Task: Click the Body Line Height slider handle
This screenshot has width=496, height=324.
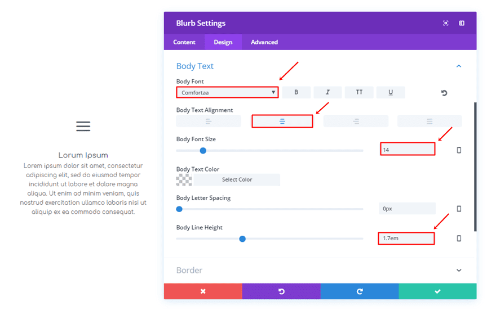Action: click(242, 238)
